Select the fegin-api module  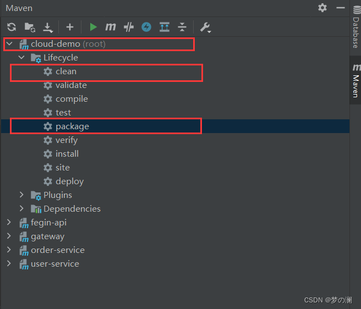[x=48, y=223]
